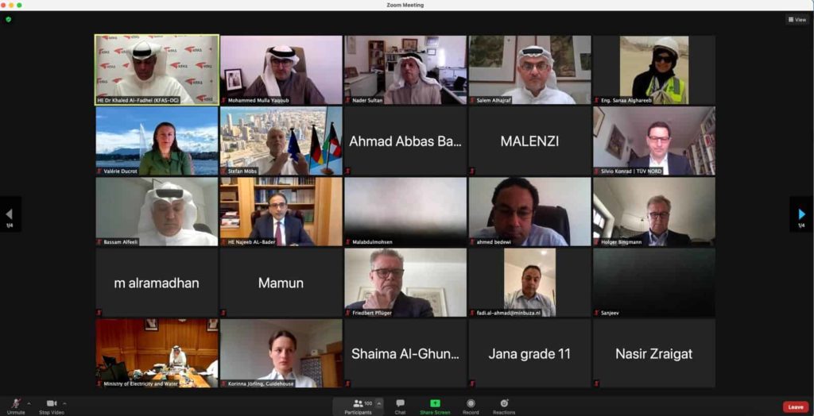Toggle the Stop Video camera button
Image resolution: width=814 pixels, height=416 pixels.
(x=52, y=403)
